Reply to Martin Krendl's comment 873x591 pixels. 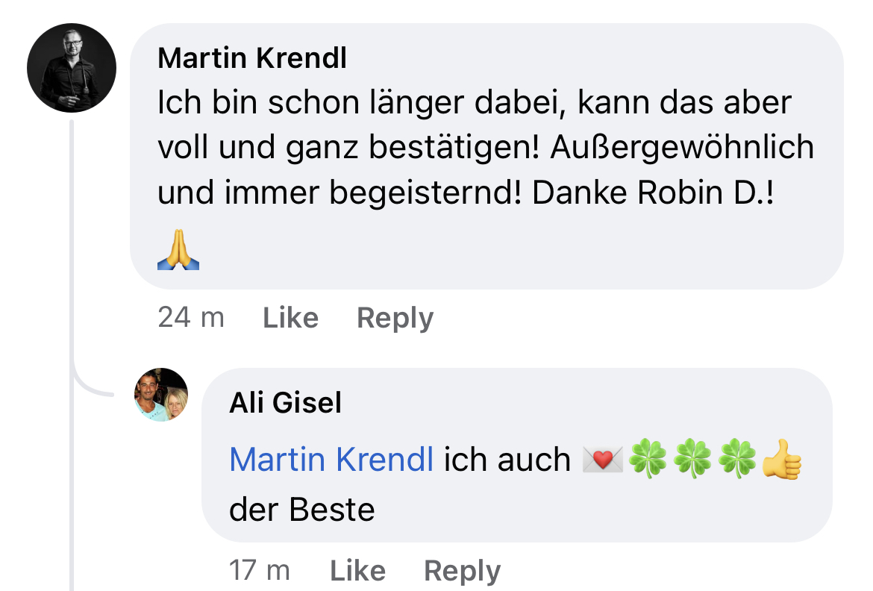[395, 319]
